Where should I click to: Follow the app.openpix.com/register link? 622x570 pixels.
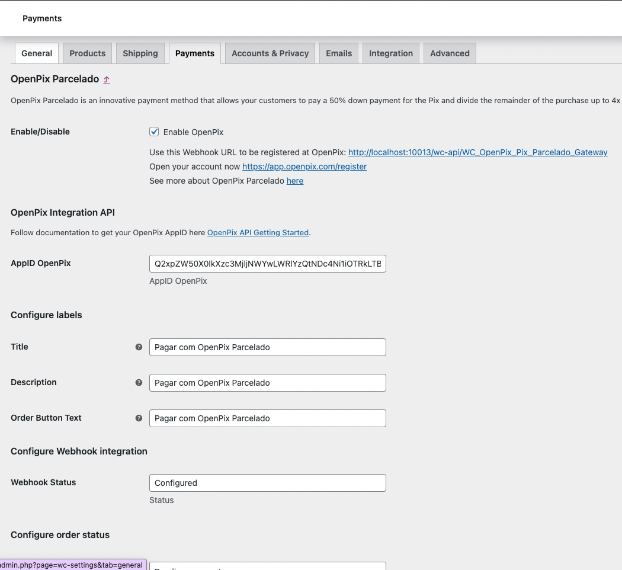[x=304, y=166]
